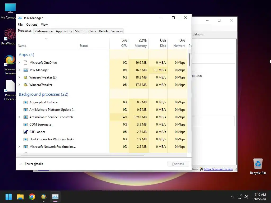
Task: Click the Microsoft Network Realtime icon
Action: tap(26, 147)
